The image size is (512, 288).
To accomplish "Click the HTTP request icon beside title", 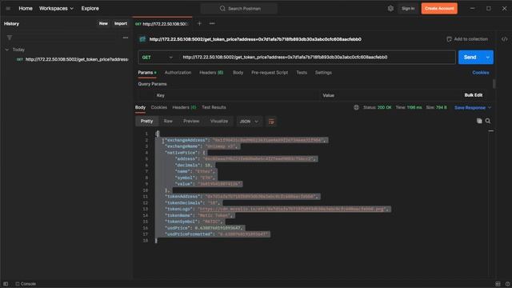I will (x=142, y=39).
